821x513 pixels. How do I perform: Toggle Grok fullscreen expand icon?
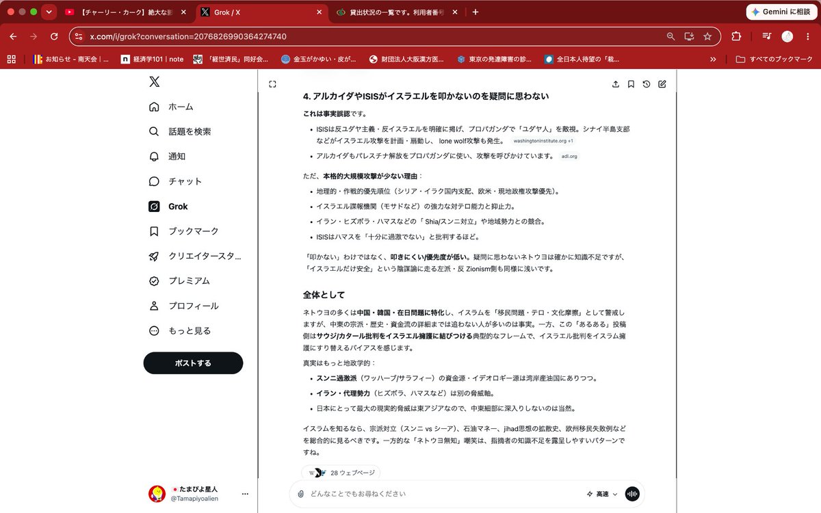(x=272, y=84)
